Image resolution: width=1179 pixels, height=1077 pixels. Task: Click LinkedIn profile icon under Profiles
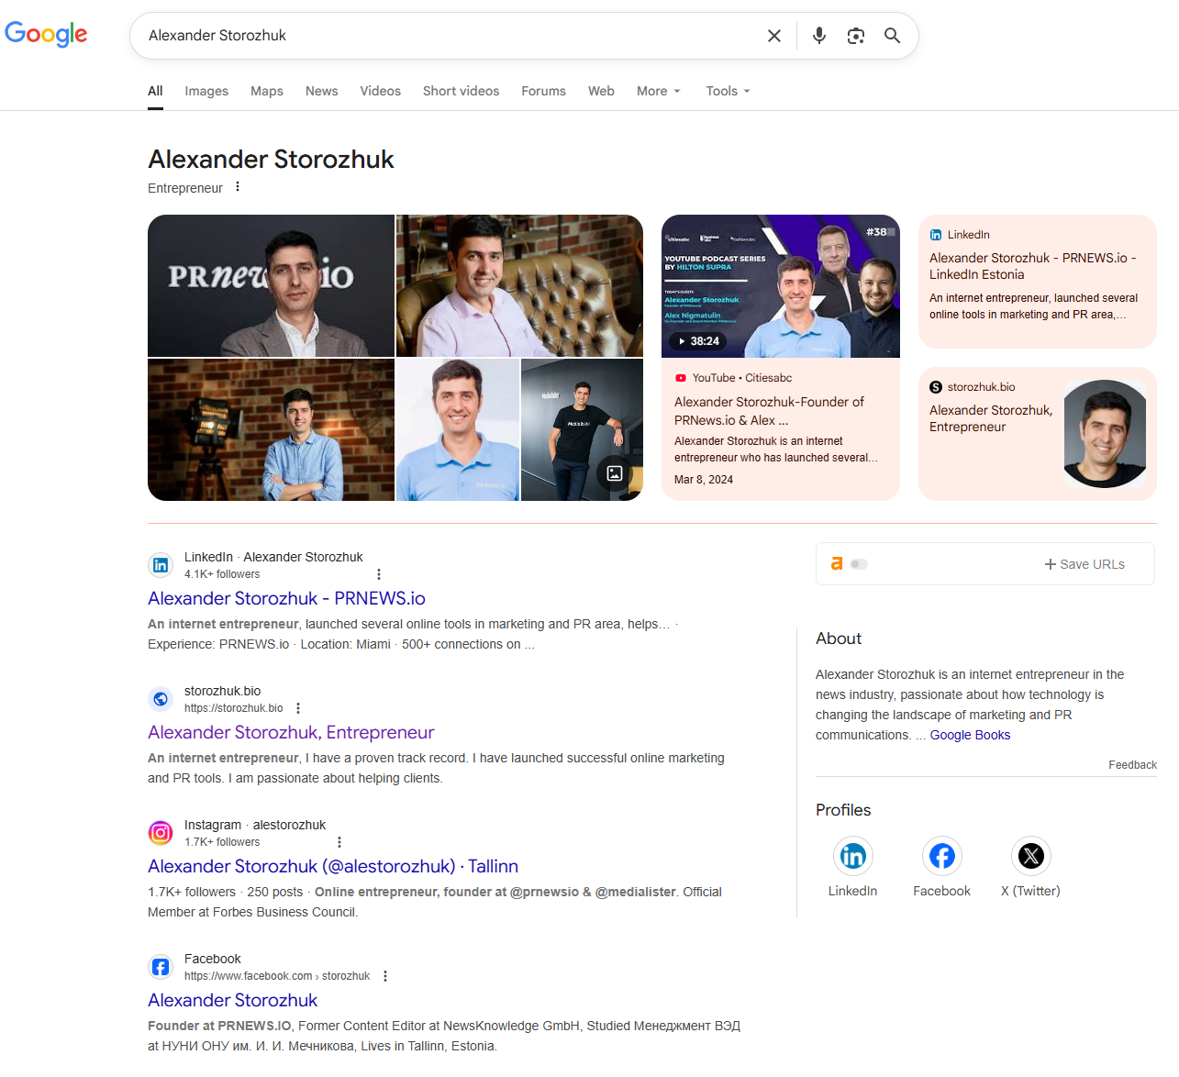click(x=853, y=856)
